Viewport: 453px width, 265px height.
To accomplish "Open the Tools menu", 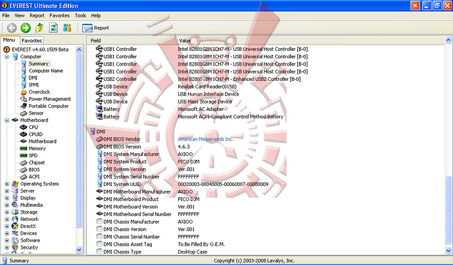I will point(80,16).
